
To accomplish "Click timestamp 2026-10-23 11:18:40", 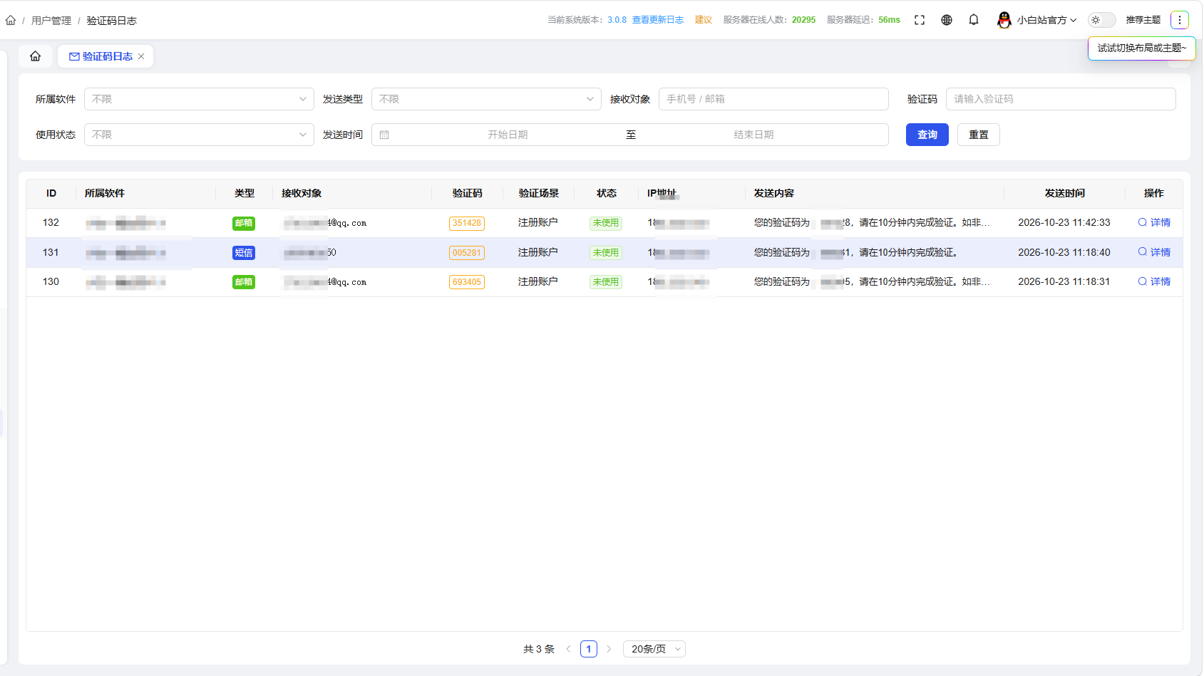I will 1064,252.
